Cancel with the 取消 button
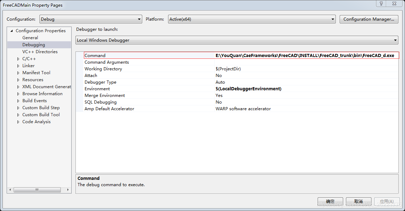 (359, 202)
